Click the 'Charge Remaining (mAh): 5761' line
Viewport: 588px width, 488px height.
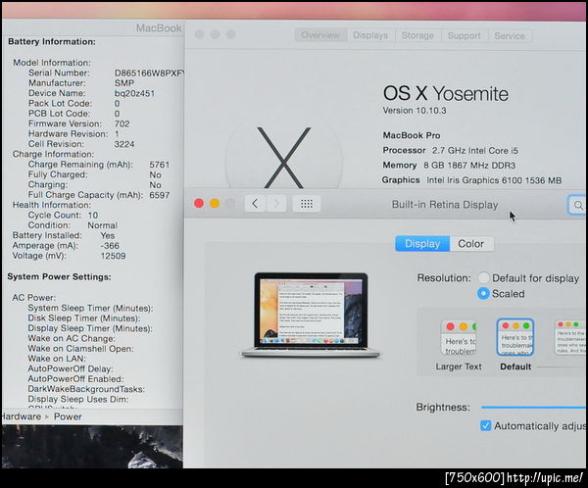coord(99,165)
